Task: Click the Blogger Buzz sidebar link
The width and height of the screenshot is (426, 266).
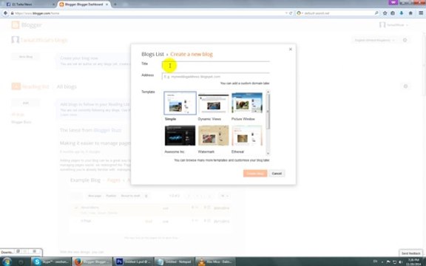Action: pyautogui.click(x=21, y=122)
